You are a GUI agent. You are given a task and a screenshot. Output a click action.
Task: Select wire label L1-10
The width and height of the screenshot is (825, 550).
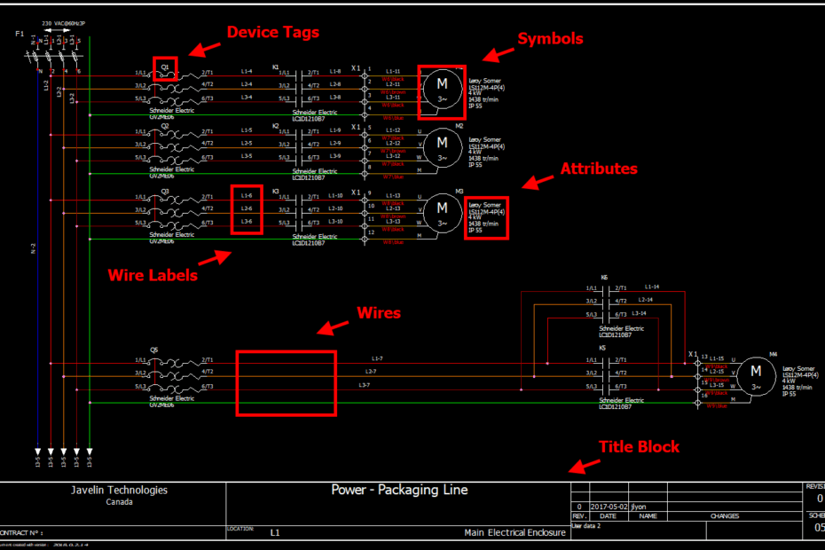[335, 195]
